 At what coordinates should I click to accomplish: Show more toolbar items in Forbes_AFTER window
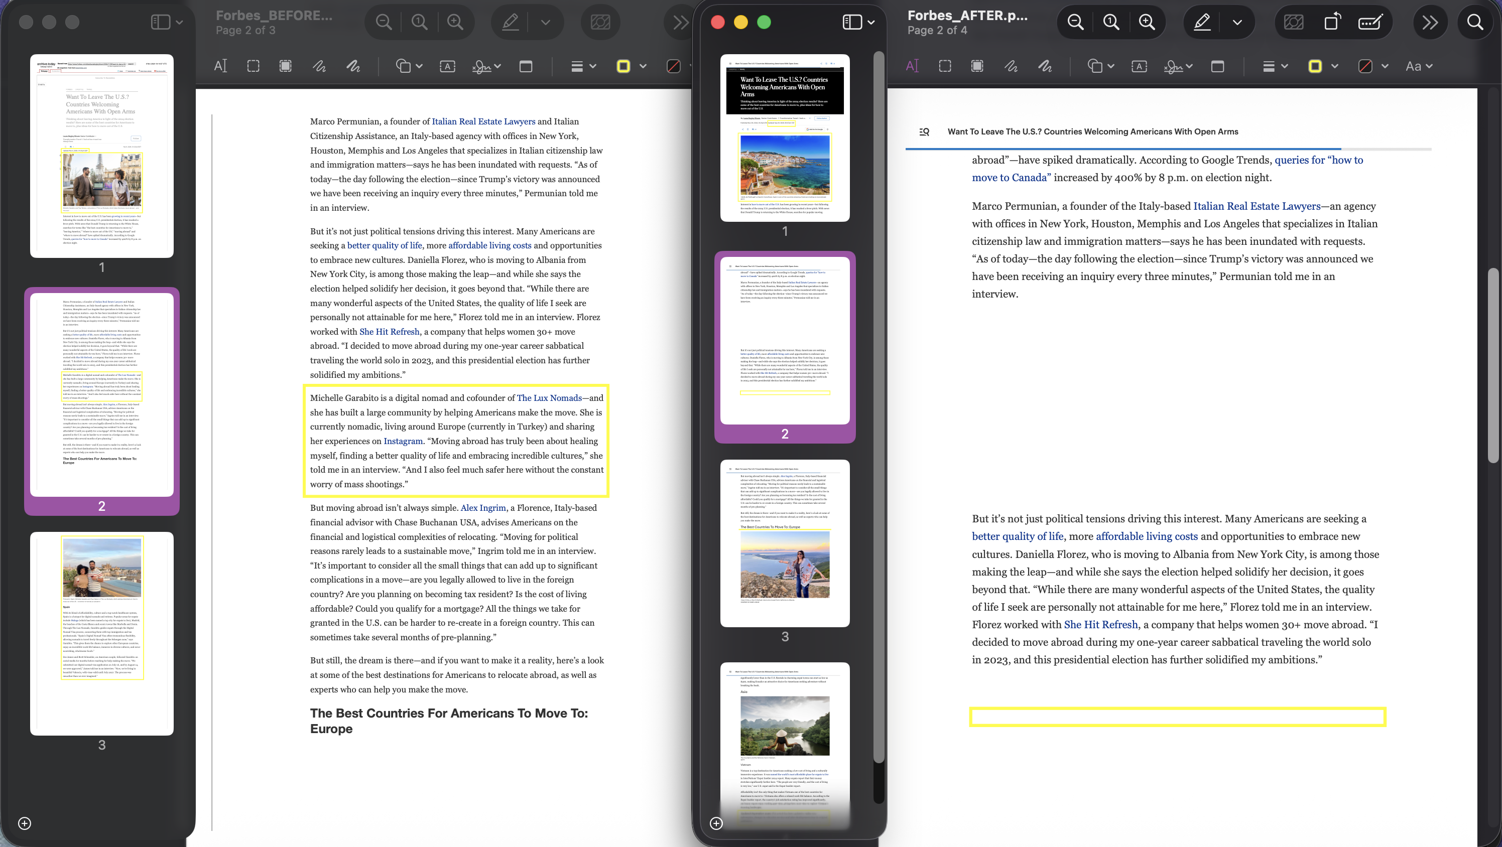coord(1430,22)
